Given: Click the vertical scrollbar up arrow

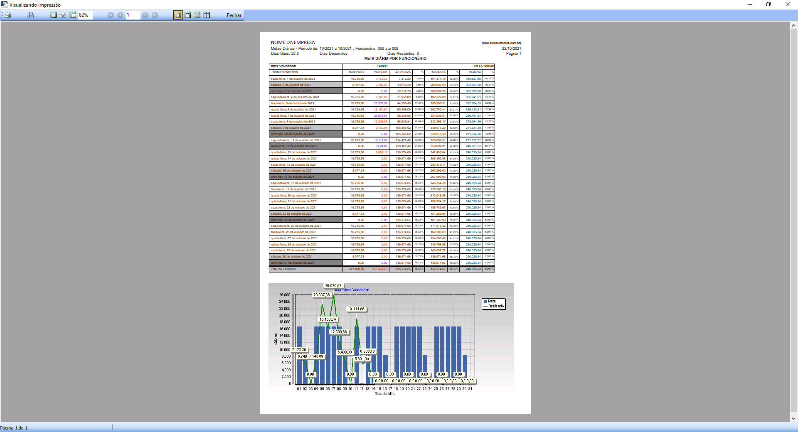Looking at the screenshot, I should tap(793, 25).
